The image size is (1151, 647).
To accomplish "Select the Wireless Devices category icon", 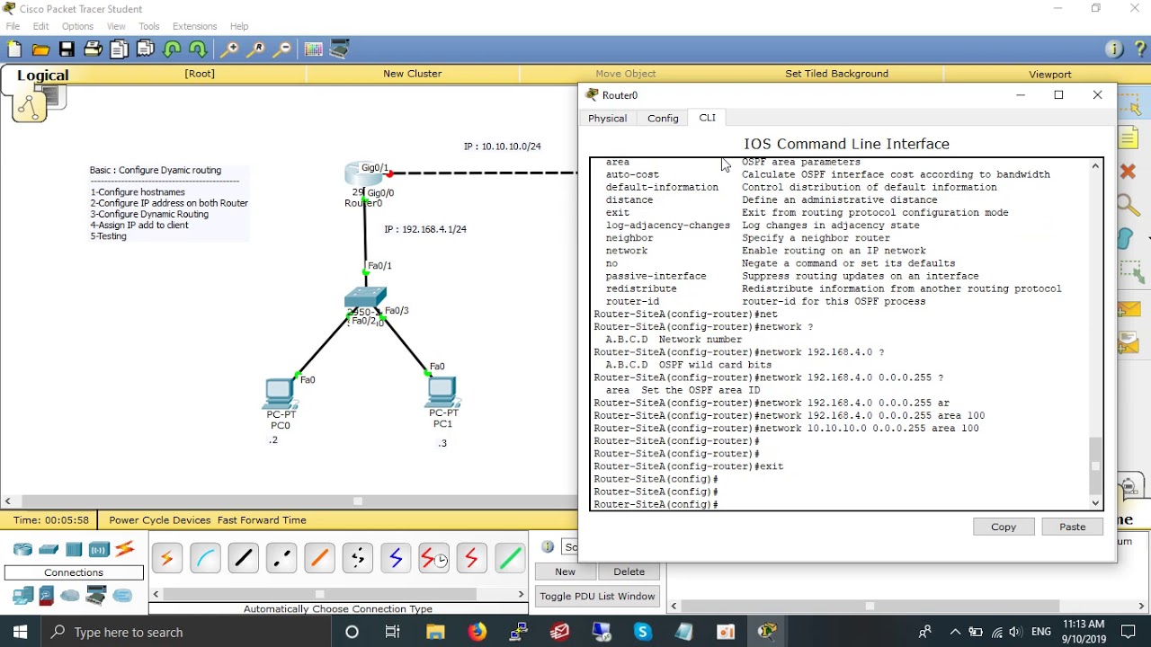I will click(x=99, y=549).
